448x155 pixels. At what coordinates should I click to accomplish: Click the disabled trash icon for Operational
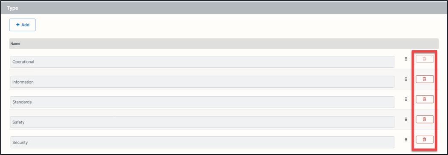[425, 59]
